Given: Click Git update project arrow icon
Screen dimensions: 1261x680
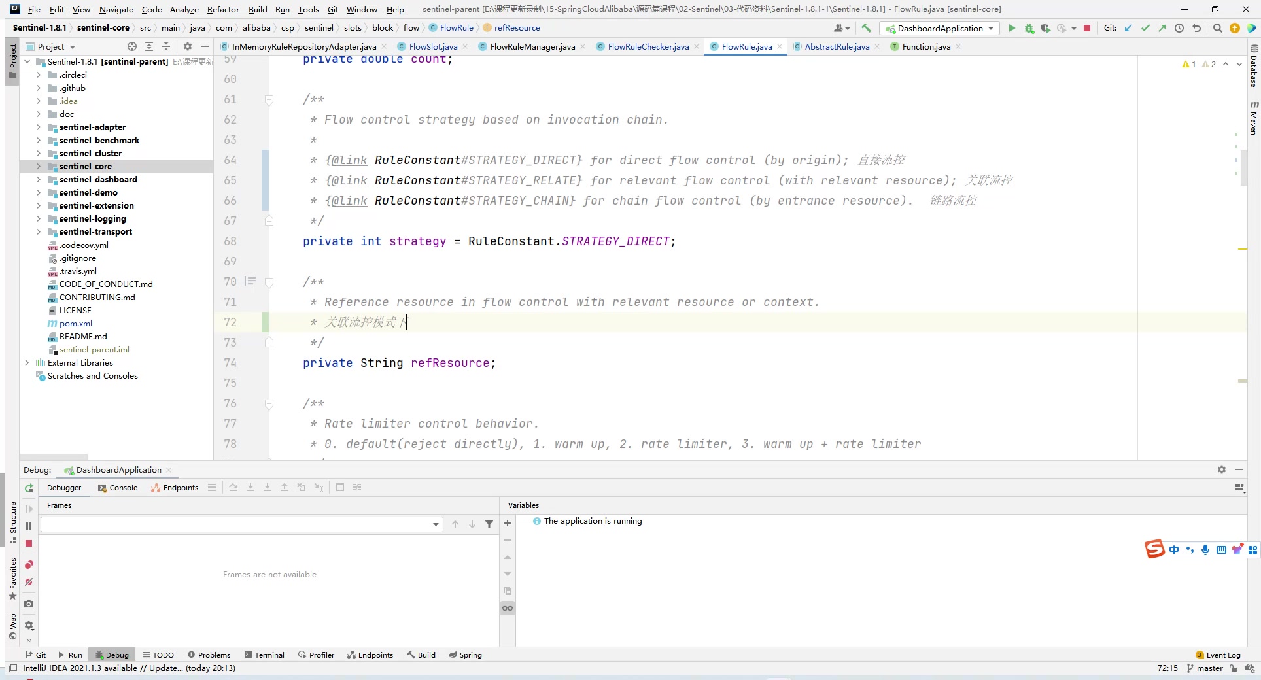Looking at the screenshot, I should [x=1128, y=28].
